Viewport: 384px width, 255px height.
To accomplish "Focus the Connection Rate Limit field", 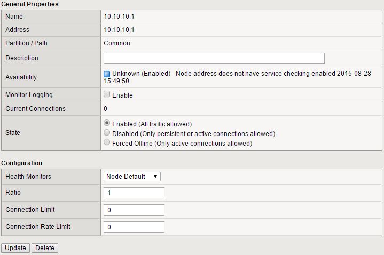I will pyautogui.click(x=134, y=227).
